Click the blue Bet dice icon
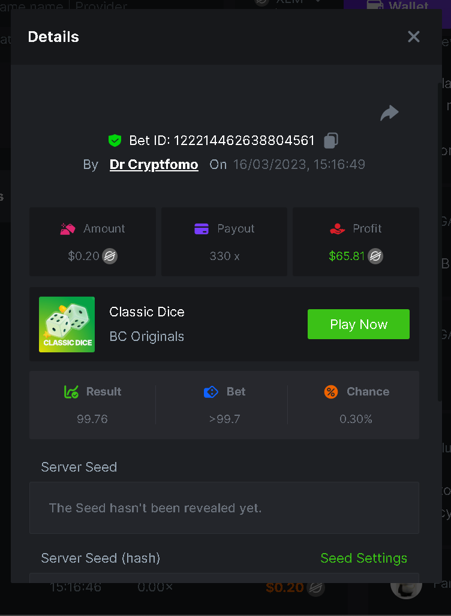 click(x=211, y=392)
